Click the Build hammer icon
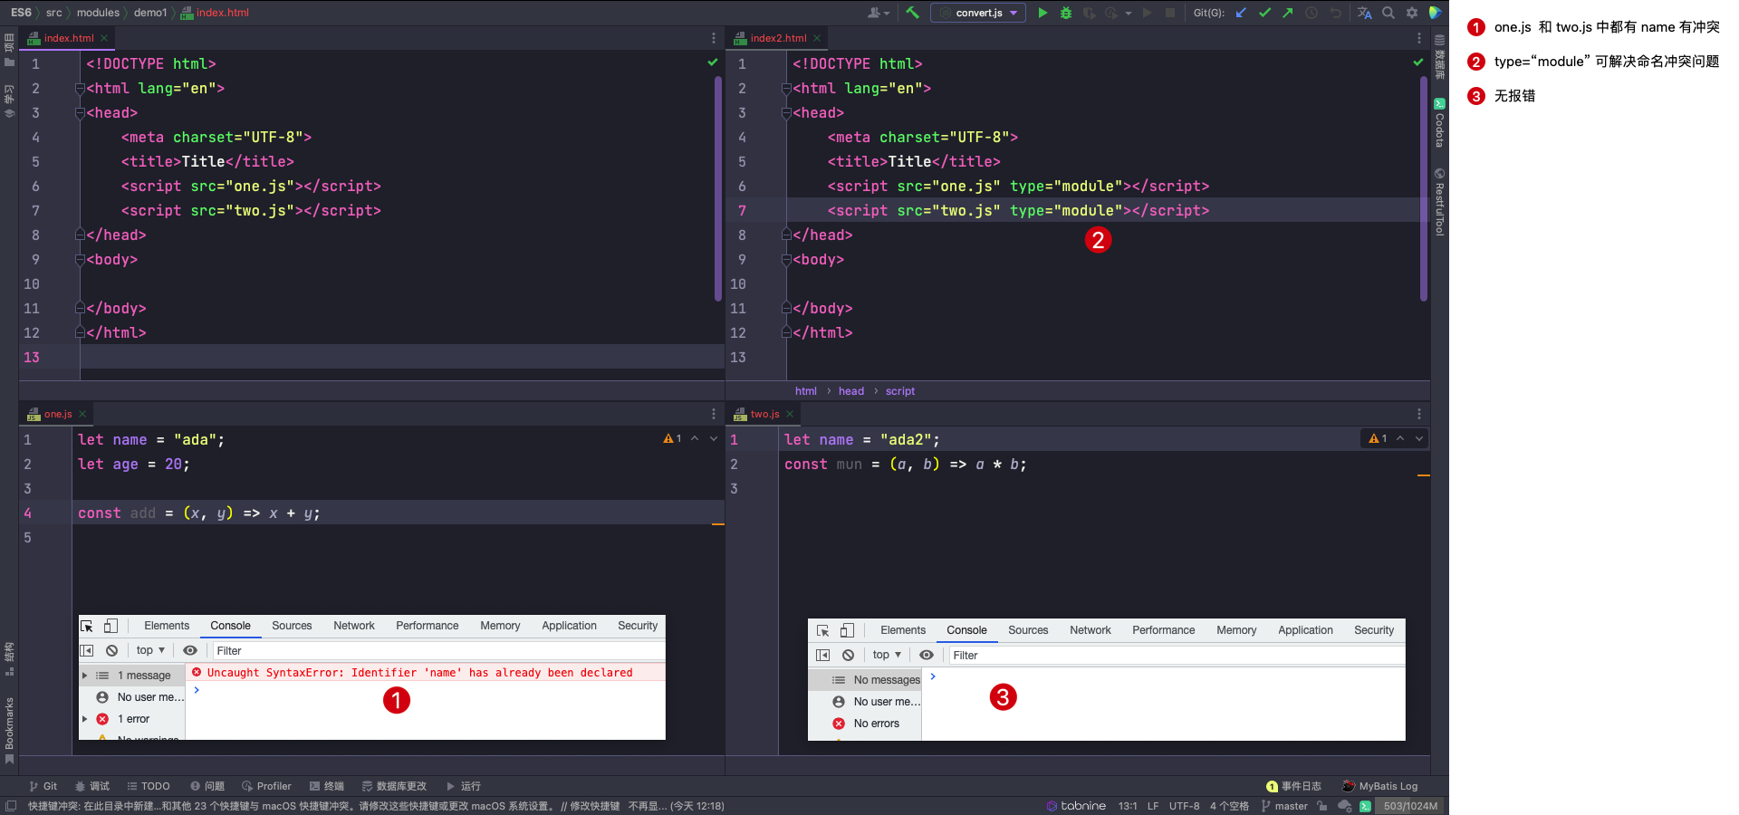 912,13
